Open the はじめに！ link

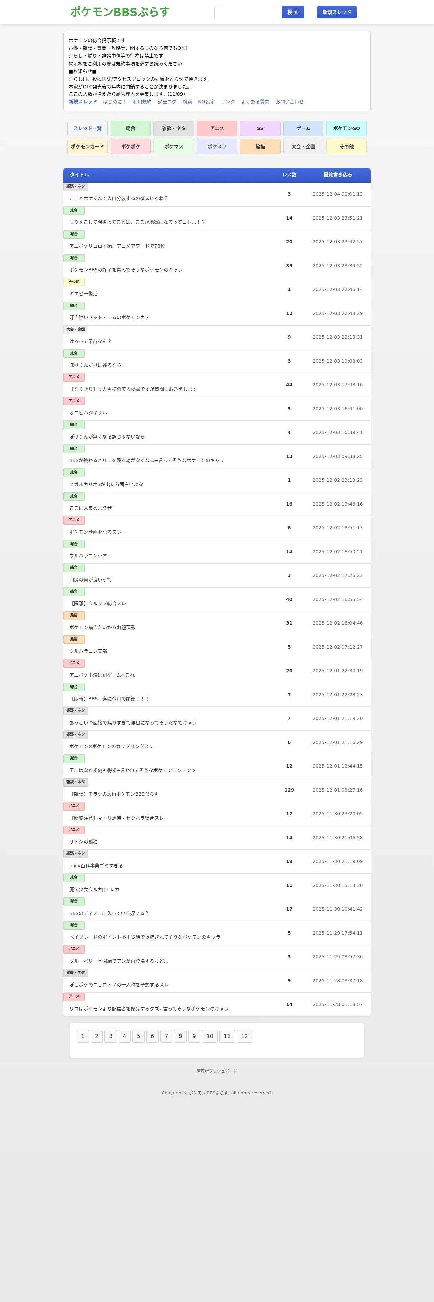[x=115, y=102]
